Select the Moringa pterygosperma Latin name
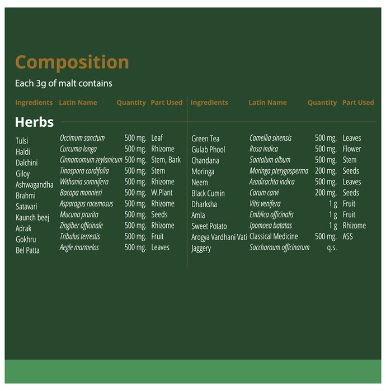This screenshot has height=391, width=386. [279, 171]
